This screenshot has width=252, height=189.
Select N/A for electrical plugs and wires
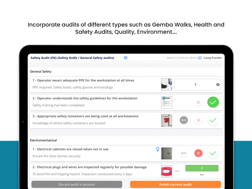click(177, 171)
